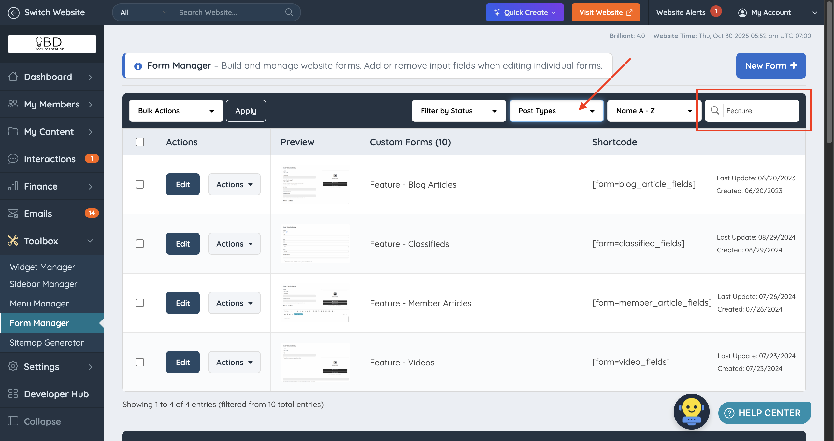Go to Sitemap Generator menu item
The height and width of the screenshot is (441, 834).
coord(47,343)
